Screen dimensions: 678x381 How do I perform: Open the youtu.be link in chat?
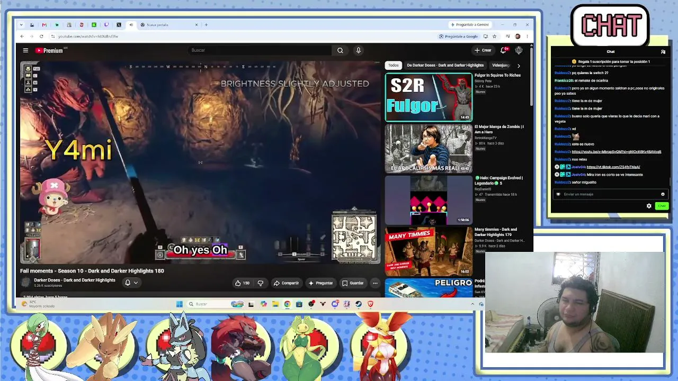tap(617, 152)
